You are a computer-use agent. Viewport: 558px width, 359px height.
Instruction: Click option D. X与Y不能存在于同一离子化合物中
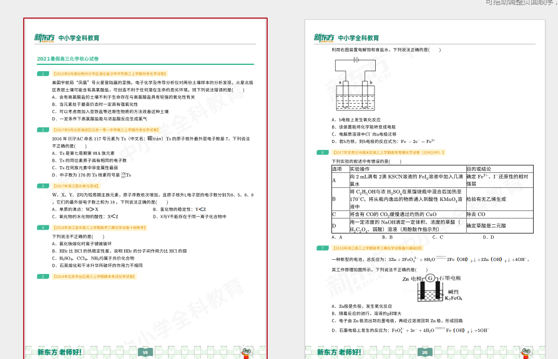tap(190, 217)
